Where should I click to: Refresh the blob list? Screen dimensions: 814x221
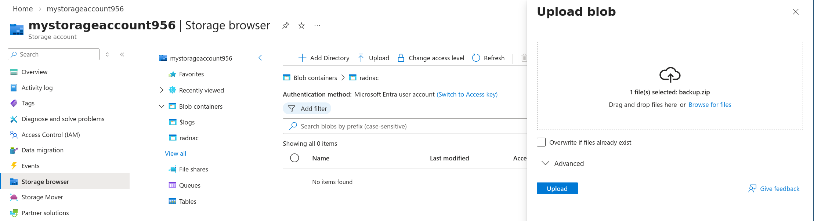click(x=488, y=58)
